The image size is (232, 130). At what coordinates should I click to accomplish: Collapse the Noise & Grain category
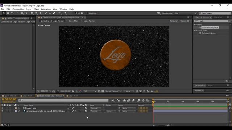pos(194,30)
